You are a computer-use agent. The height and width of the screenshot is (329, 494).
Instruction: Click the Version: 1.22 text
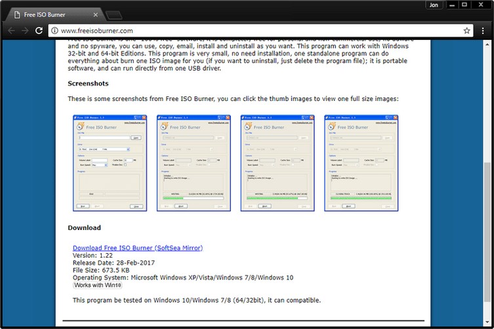click(93, 256)
